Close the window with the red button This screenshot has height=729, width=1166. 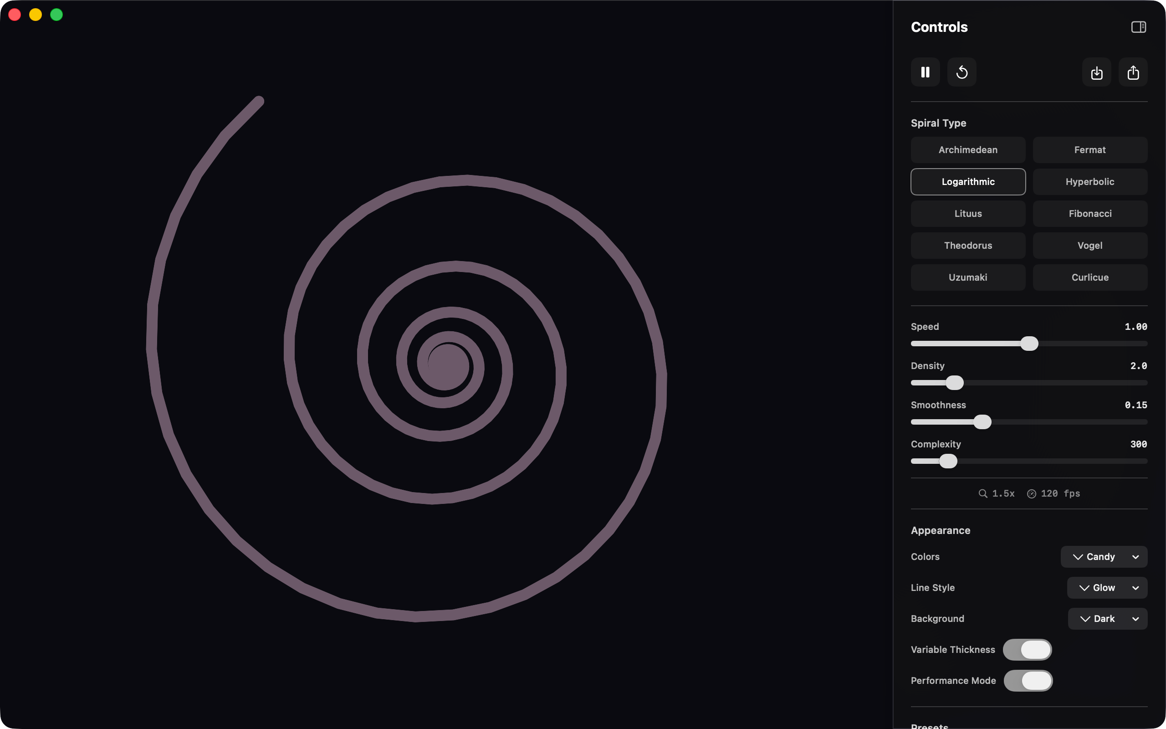(x=15, y=15)
